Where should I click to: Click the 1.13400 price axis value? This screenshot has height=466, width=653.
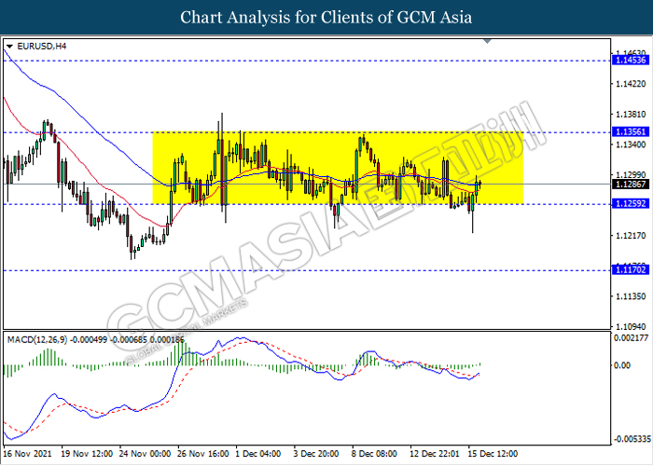click(631, 144)
